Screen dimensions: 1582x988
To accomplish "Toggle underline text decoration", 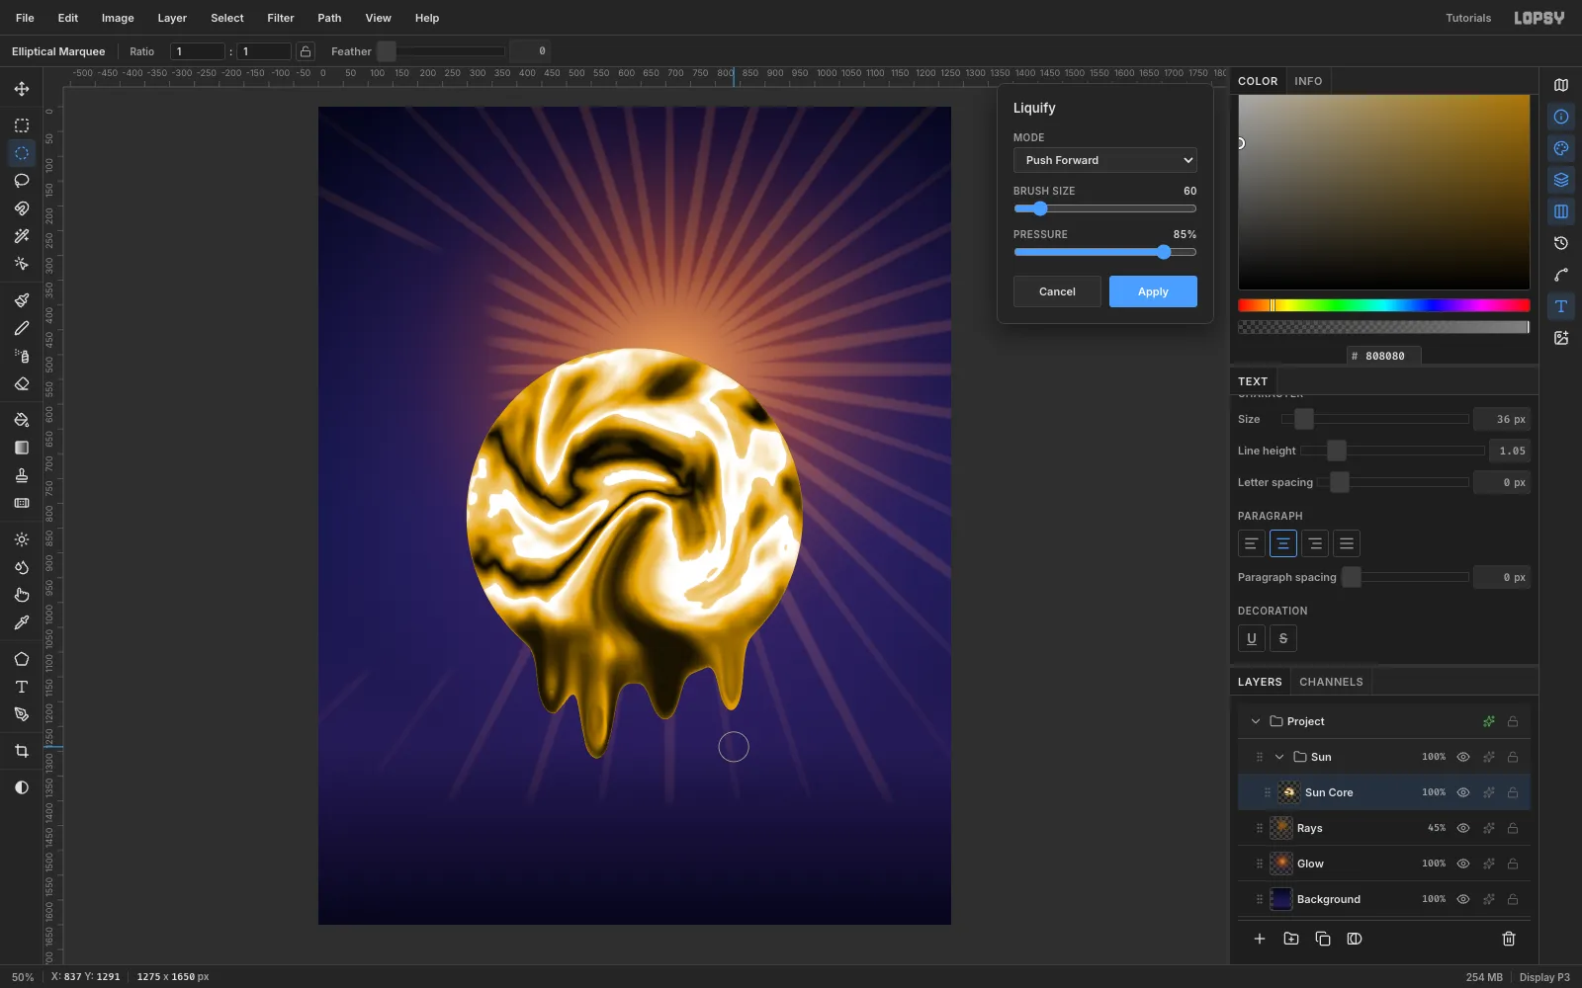I will [x=1252, y=638].
